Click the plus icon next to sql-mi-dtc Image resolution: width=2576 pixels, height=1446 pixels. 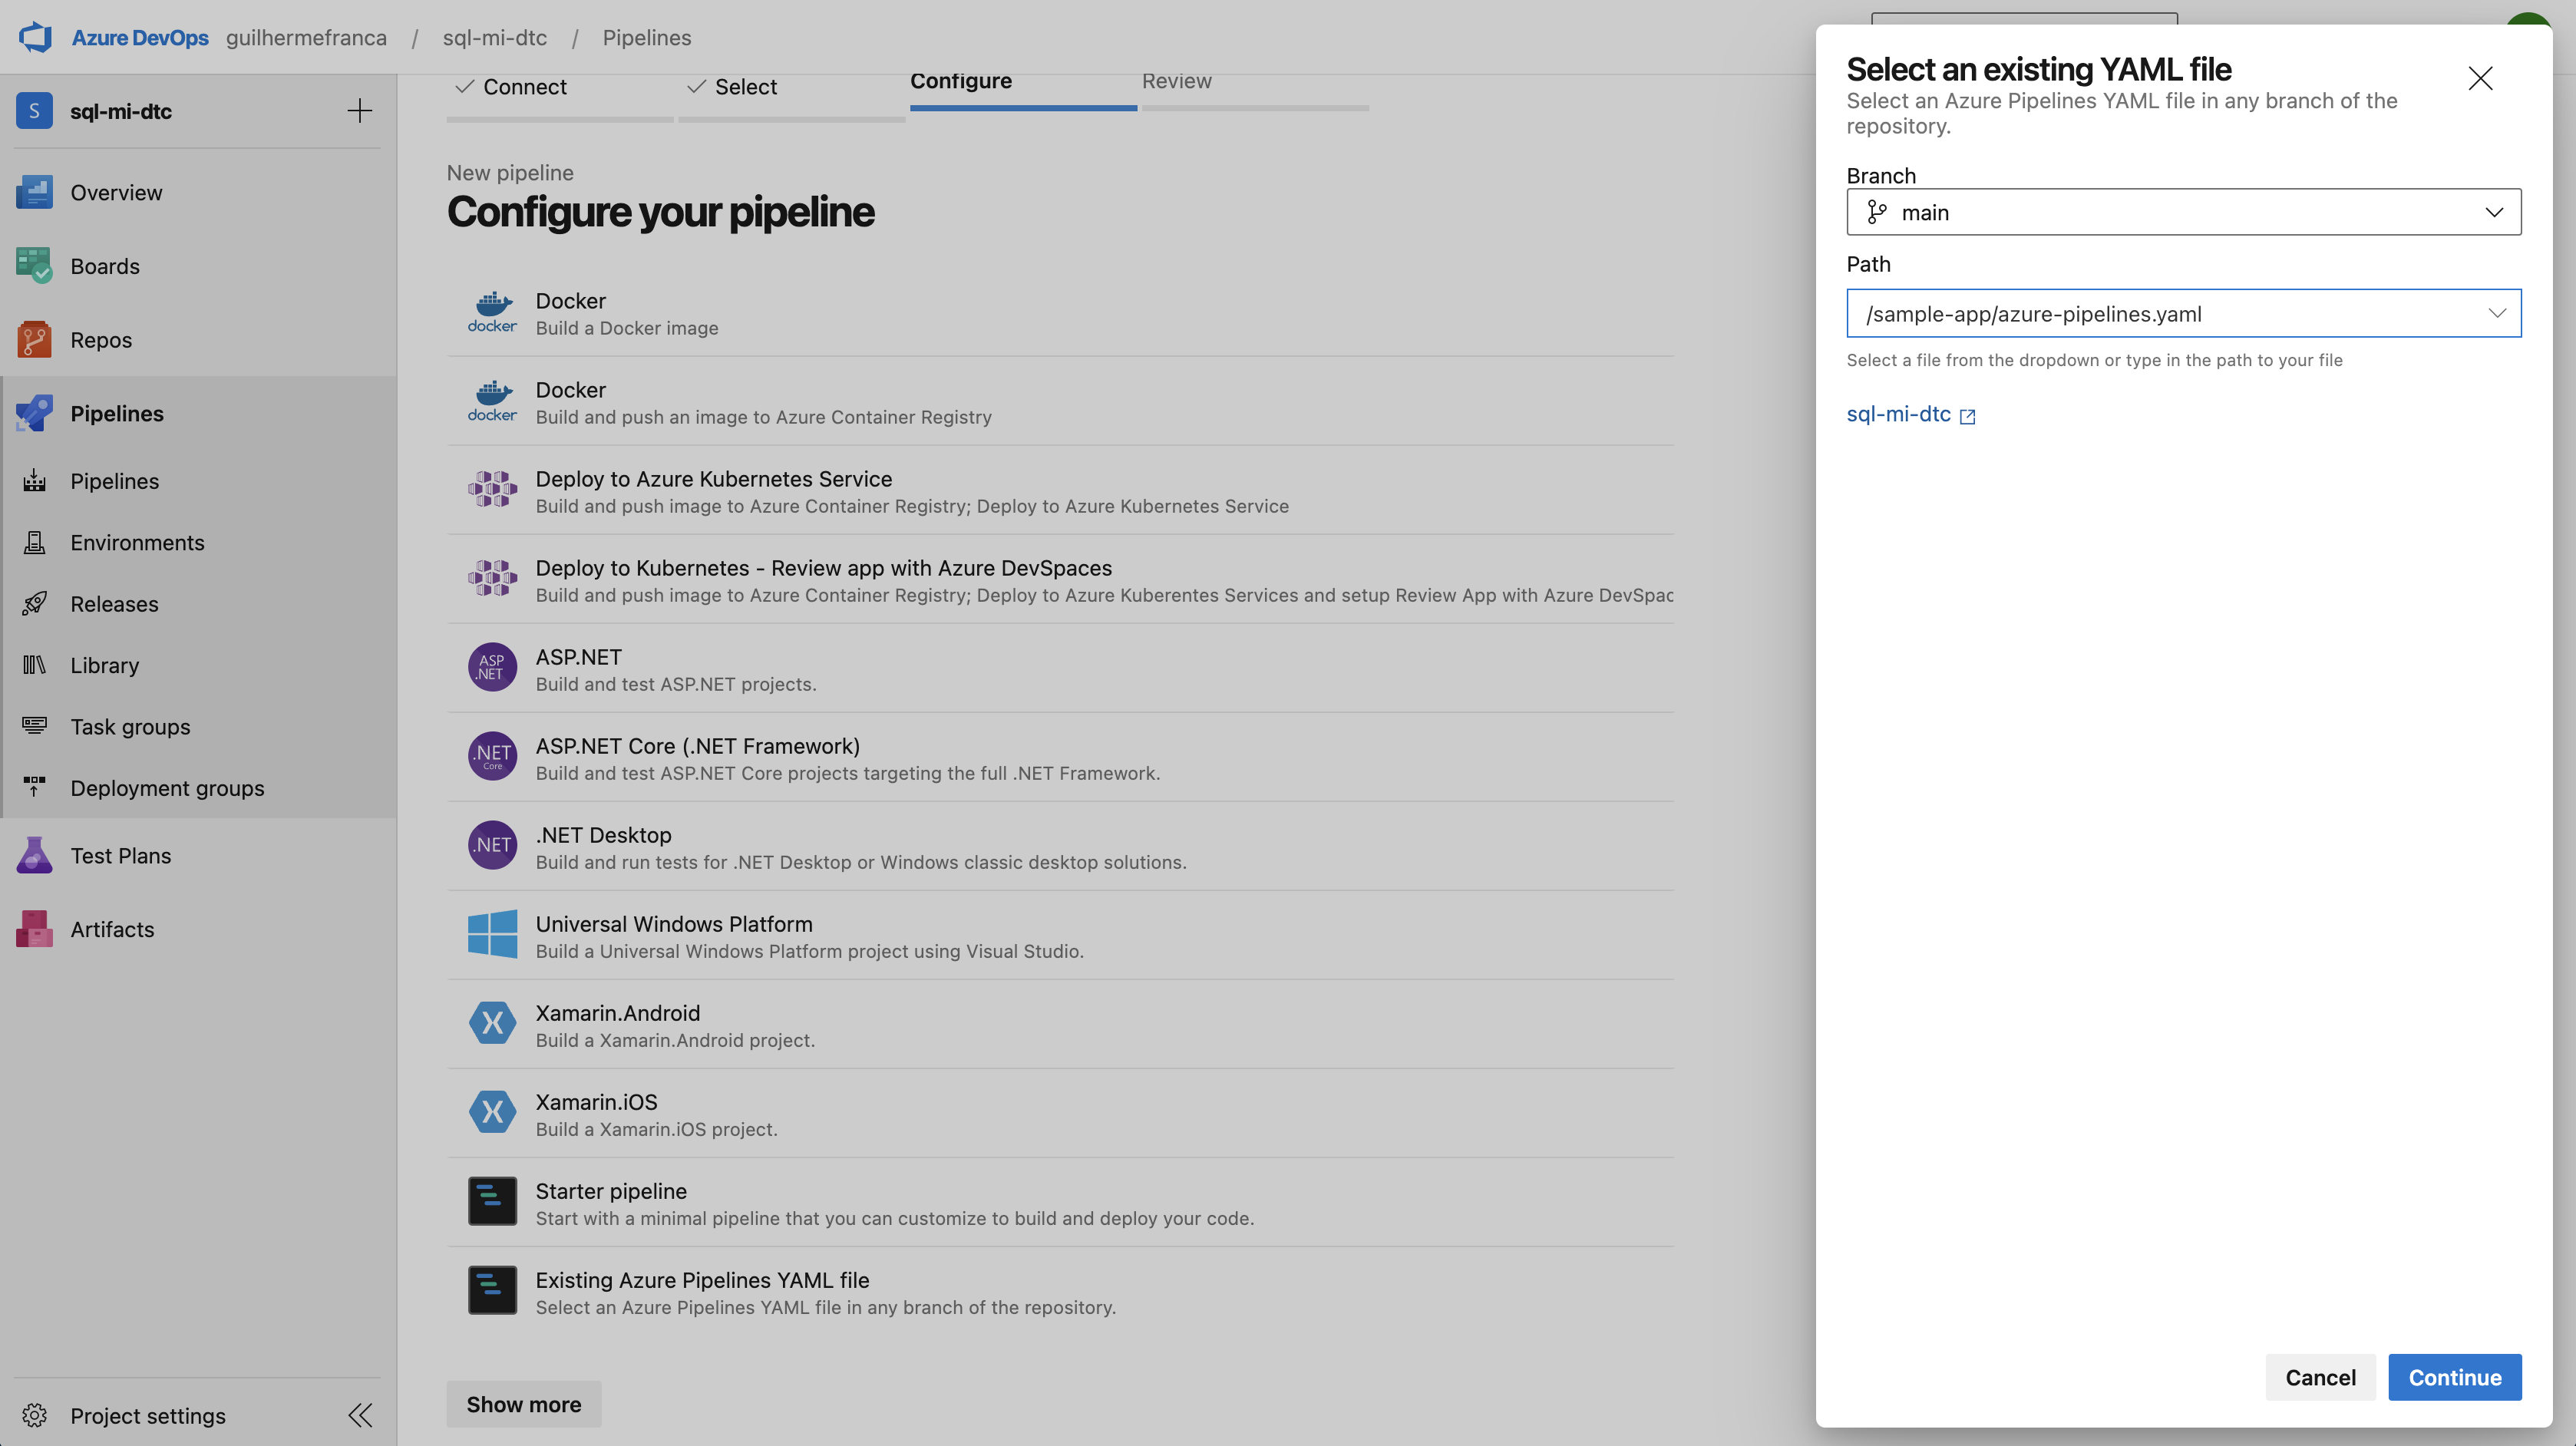pos(359,111)
